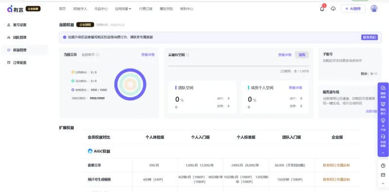Viewport: 389px width, 192px height.
Task: Click 联系我们专属定制 in 预计可生成视频 row
Action: [336, 179]
